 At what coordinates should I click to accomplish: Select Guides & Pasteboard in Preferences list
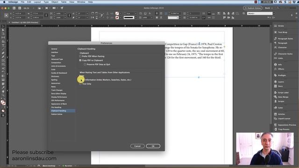59,73
